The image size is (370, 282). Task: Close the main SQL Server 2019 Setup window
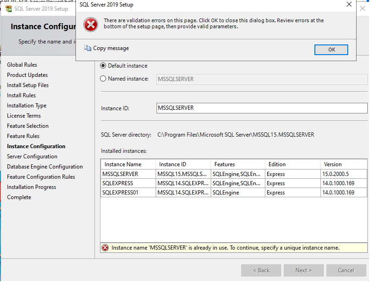click(363, 8)
